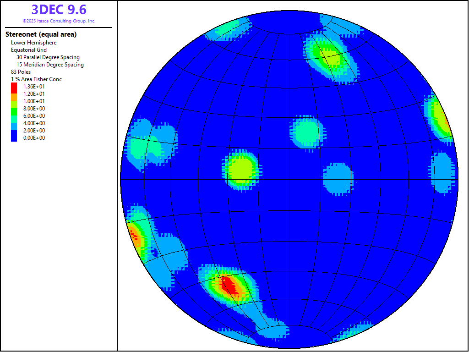Screen dimensions: 469x352
Task: Click the orange-red cluster on stereonet's left edge
Action: pos(135,235)
